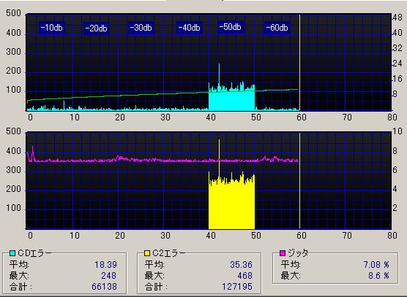Image resolution: width=407 pixels, height=297 pixels.
Task: Select the -10db label on the upper graph
Action: [x=52, y=28]
